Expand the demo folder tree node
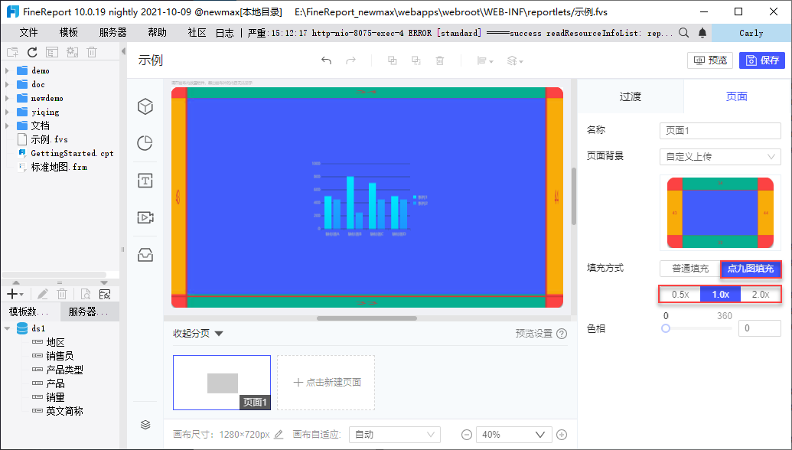Viewport: 792px width, 450px height. click(x=7, y=70)
